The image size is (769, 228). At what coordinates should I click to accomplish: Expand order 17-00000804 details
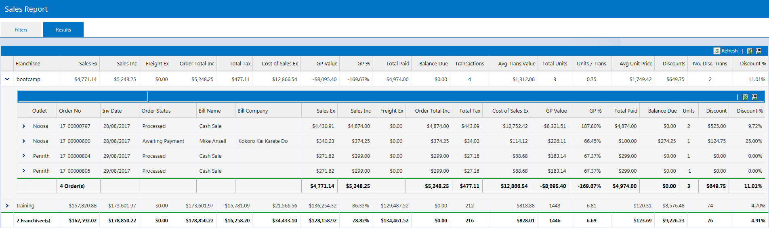[x=23, y=156]
